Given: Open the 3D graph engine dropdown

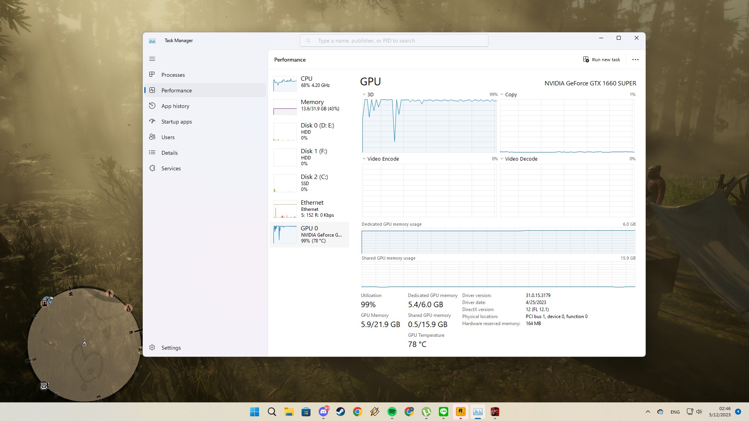Looking at the screenshot, I should click(368, 95).
